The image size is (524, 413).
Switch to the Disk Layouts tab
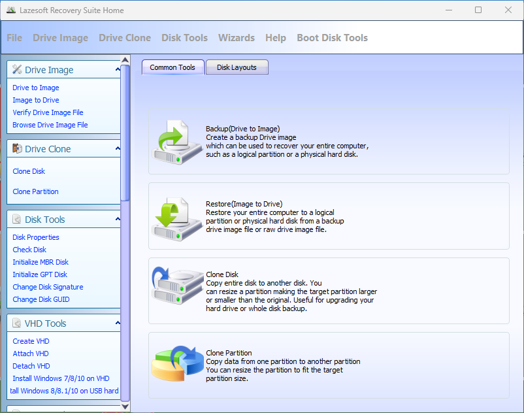(237, 67)
